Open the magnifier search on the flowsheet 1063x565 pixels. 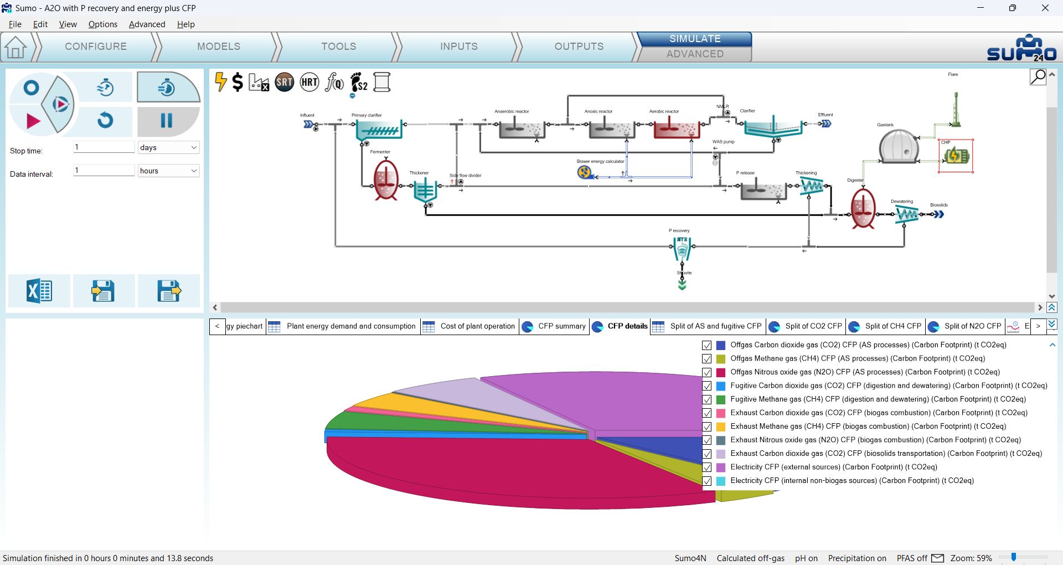1038,76
